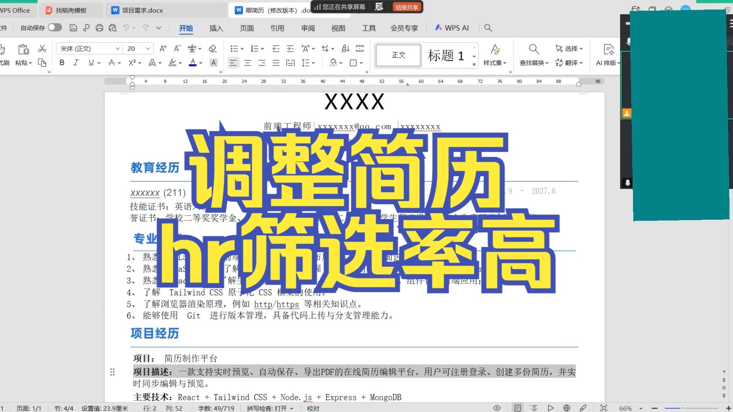Click the end sharing button

(407, 7)
